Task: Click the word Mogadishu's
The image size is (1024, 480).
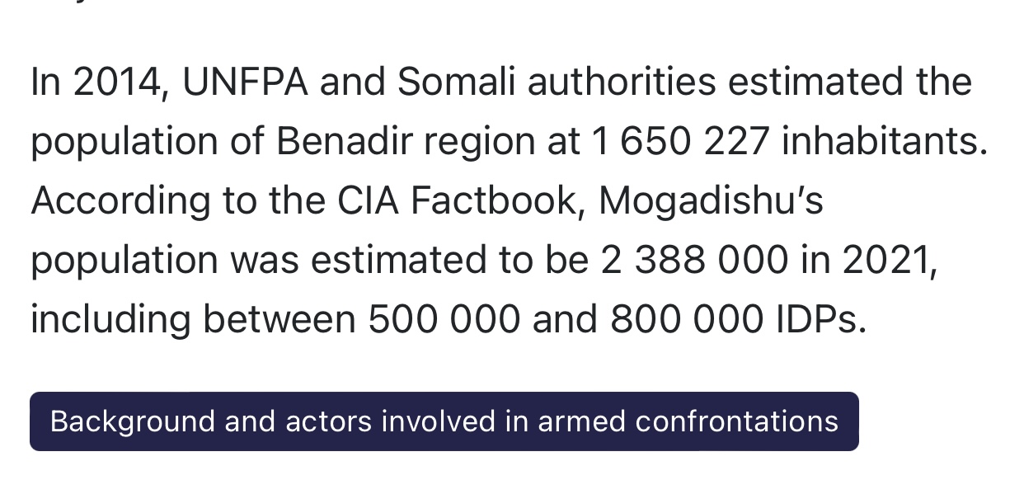Action: (x=711, y=201)
